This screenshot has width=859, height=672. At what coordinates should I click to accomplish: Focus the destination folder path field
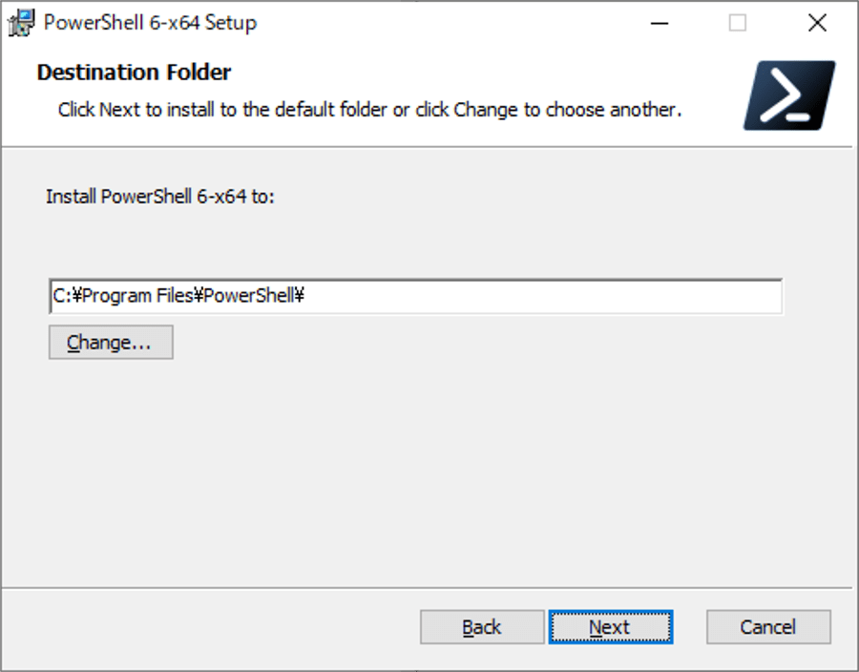click(x=416, y=296)
